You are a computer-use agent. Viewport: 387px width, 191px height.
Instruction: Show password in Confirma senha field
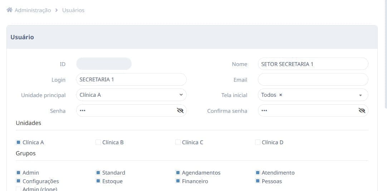pos(362,110)
